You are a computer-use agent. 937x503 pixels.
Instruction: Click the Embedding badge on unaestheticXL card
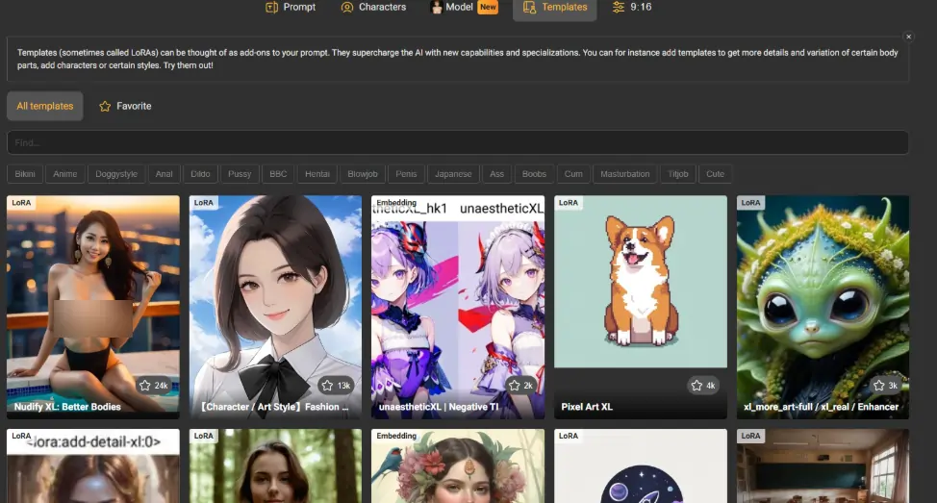coord(396,203)
